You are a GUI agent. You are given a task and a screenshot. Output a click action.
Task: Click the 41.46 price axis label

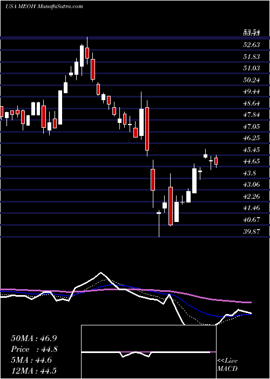252,208
